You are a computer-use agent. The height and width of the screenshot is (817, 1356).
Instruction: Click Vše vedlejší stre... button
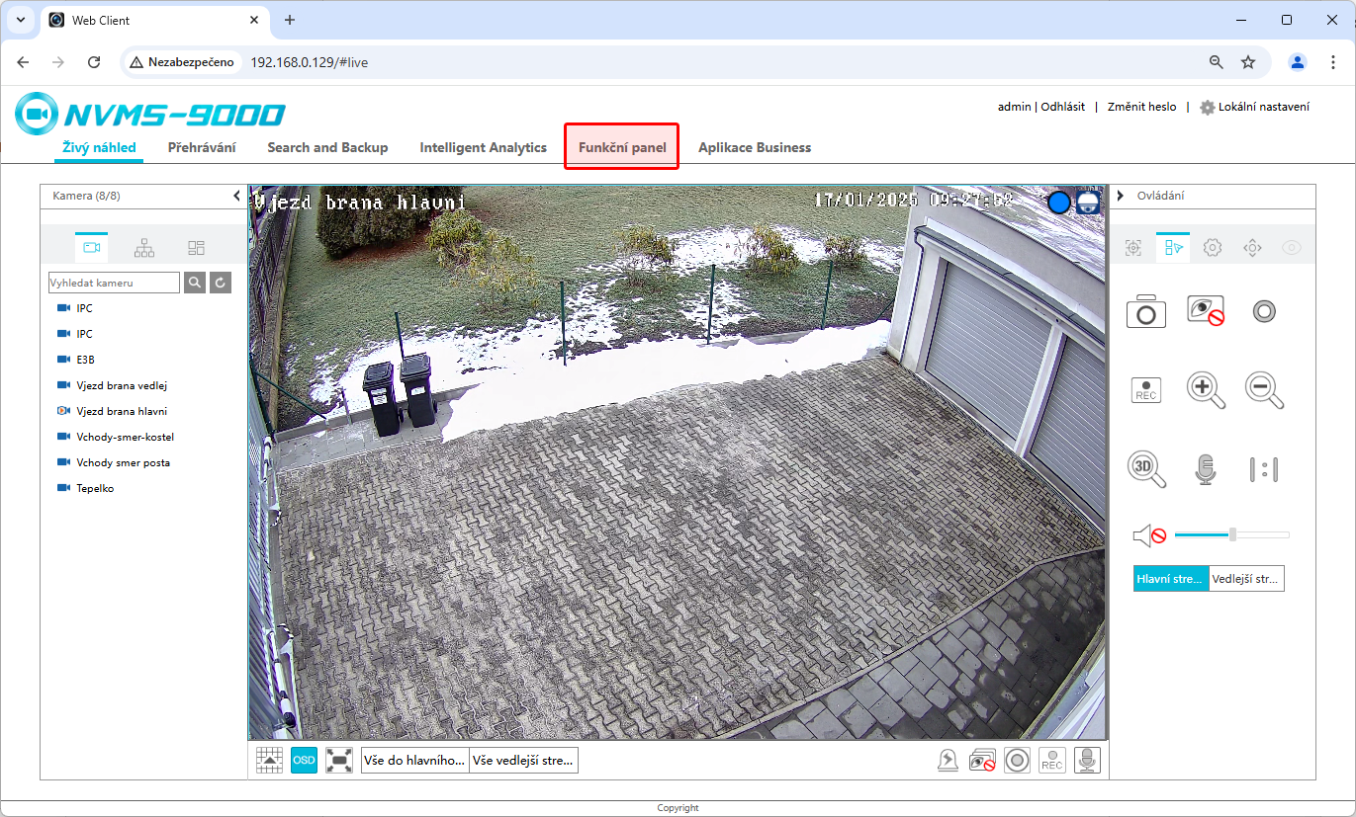tap(524, 760)
